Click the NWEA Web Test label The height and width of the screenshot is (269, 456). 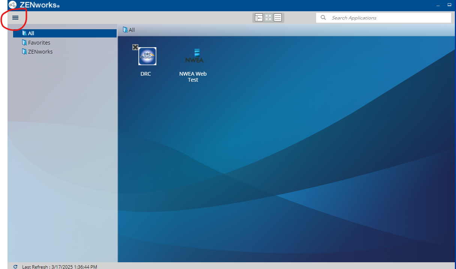pos(193,77)
